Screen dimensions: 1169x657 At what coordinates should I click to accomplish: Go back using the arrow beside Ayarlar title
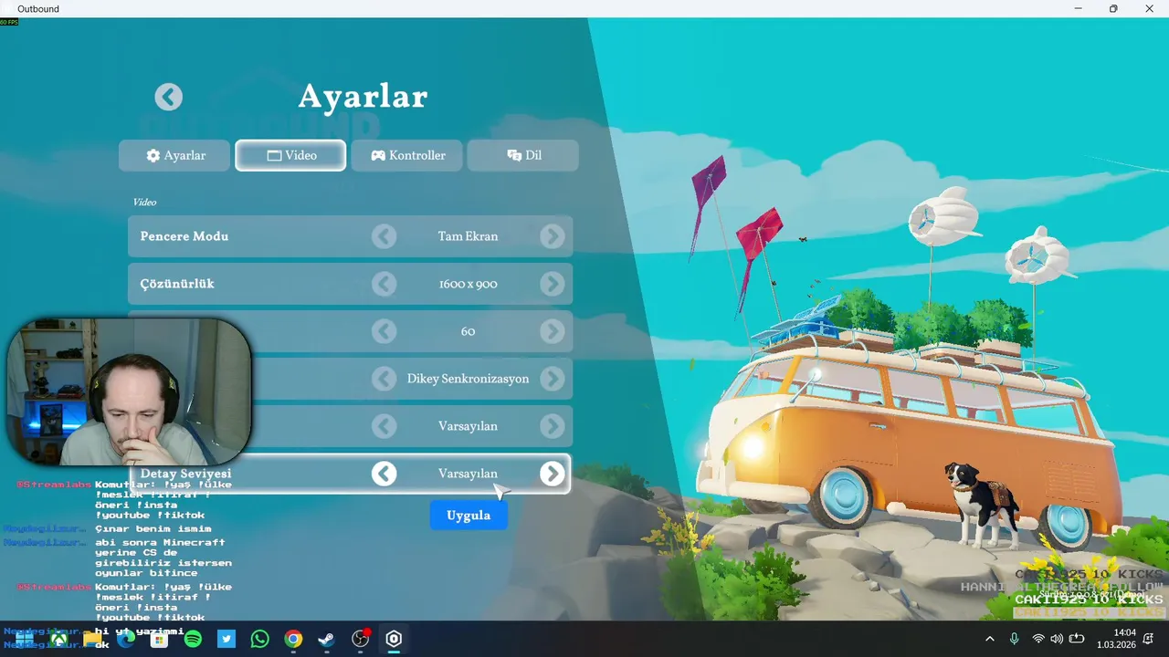[169, 97]
